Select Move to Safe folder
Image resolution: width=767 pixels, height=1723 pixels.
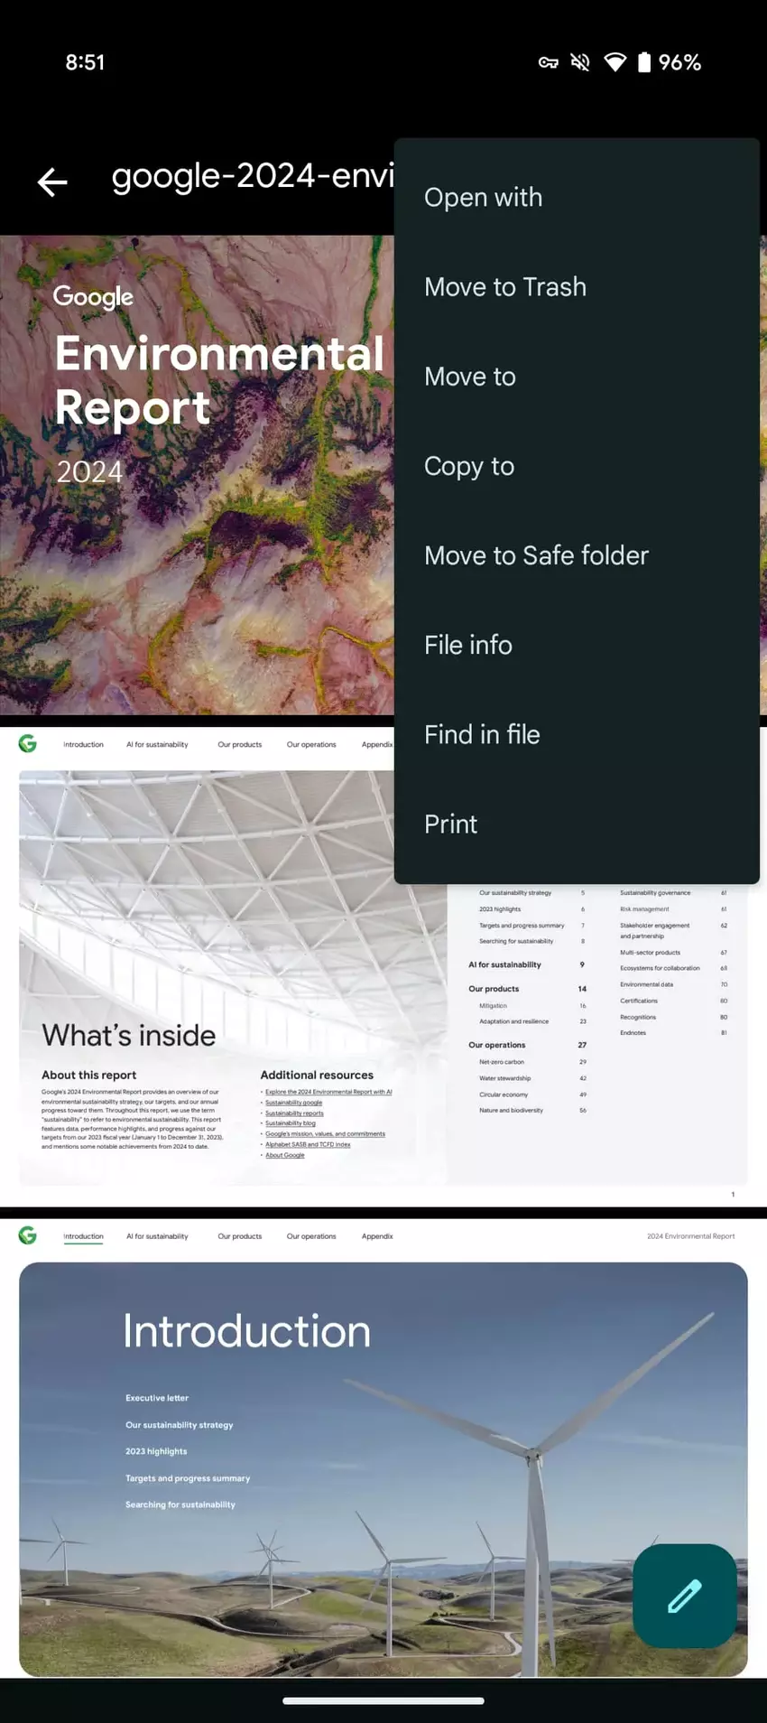pos(536,555)
